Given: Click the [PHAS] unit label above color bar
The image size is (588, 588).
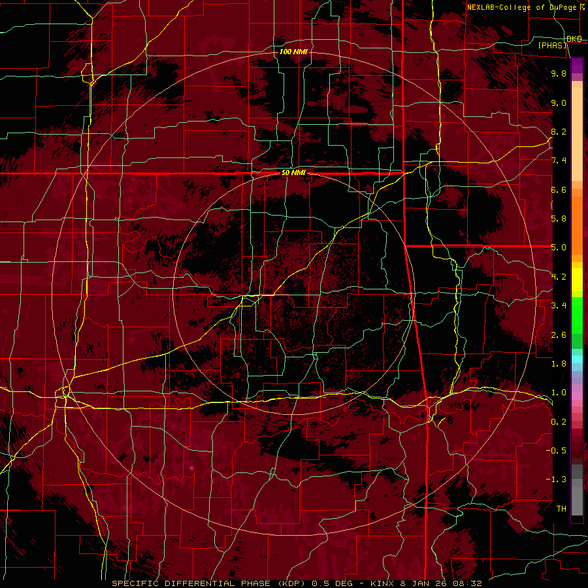Looking at the screenshot, I should (x=552, y=45).
